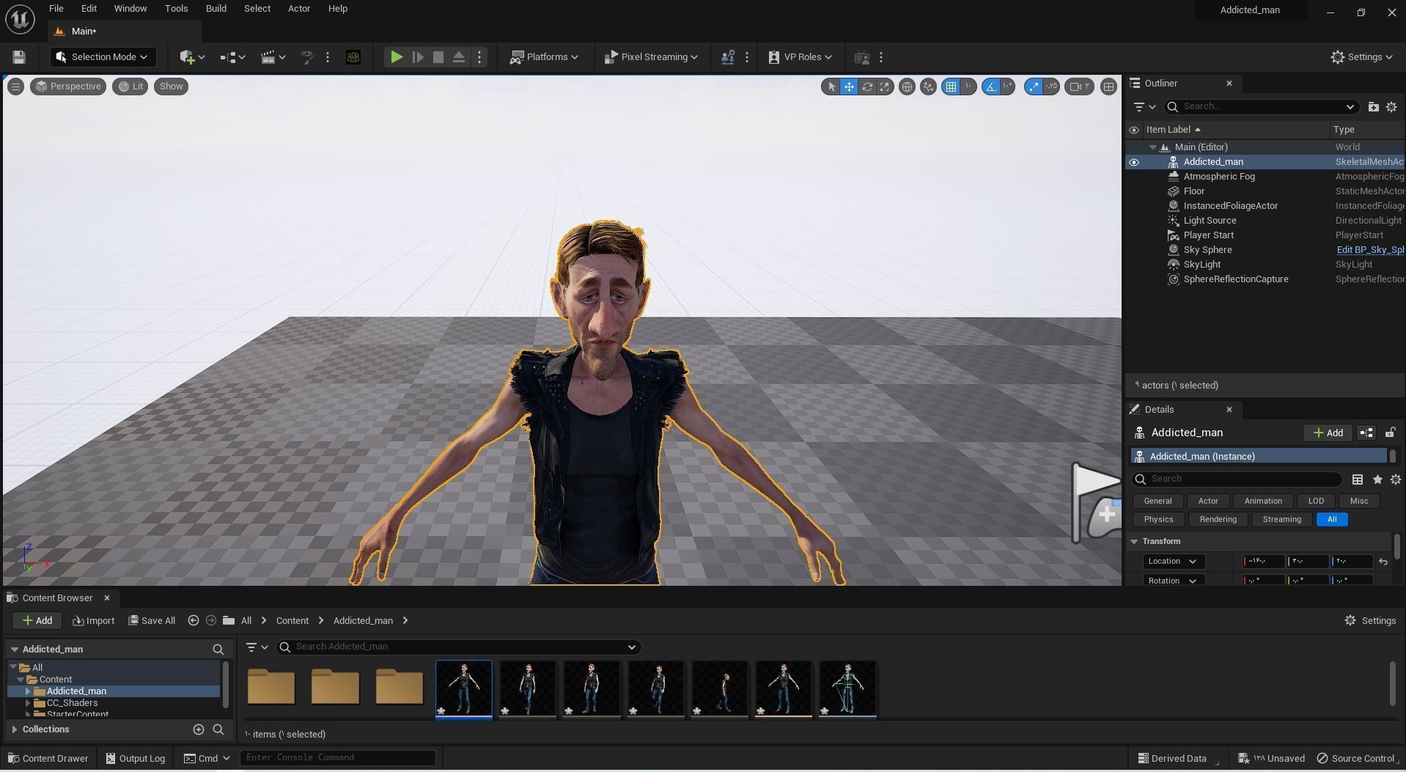The image size is (1406, 772).
Task: Click the green chip icon in main toolbar
Action: 353,57
